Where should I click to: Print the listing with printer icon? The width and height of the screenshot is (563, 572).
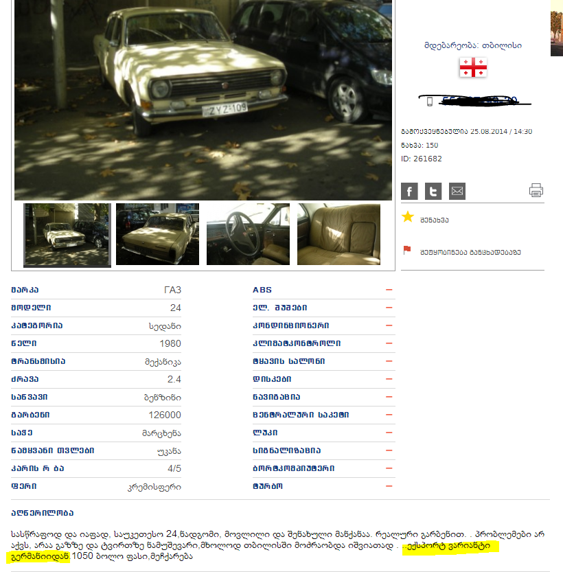pos(536,190)
